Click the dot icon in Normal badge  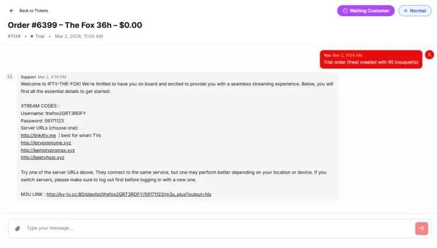pyautogui.click(x=406, y=10)
